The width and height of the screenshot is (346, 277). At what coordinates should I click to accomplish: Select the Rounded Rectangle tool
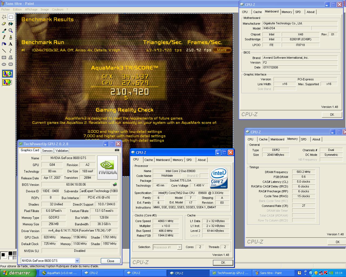11,64
